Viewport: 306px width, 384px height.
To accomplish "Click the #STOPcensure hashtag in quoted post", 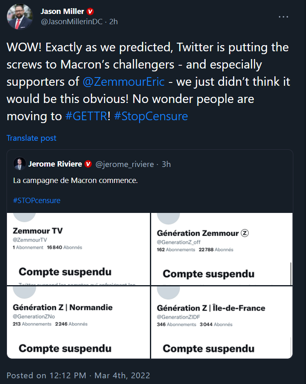I will [37, 200].
